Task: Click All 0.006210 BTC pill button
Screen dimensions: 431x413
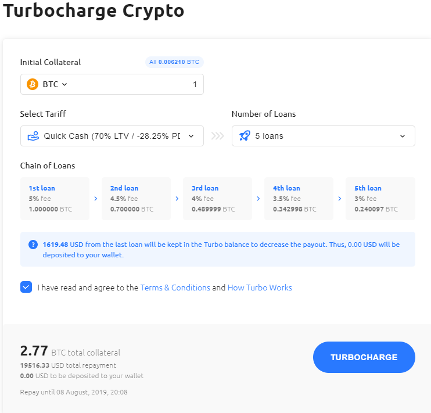Action: [174, 62]
